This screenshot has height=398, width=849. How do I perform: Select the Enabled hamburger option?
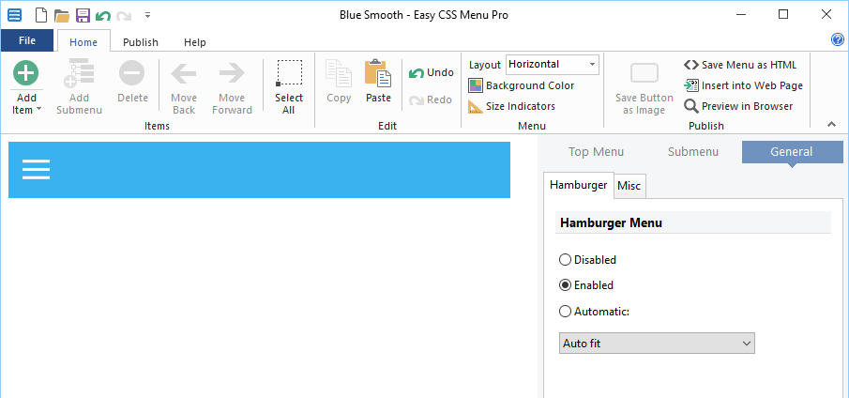pyautogui.click(x=565, y=285)
